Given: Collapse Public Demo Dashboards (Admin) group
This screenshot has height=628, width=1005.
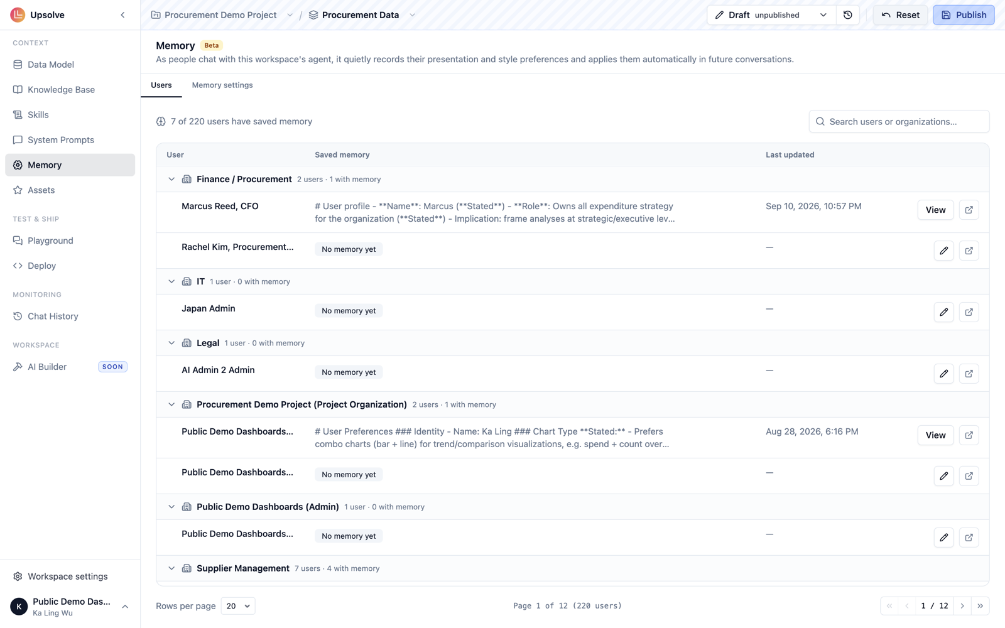Looking at the screenshot, I should [x=171, y=507].
